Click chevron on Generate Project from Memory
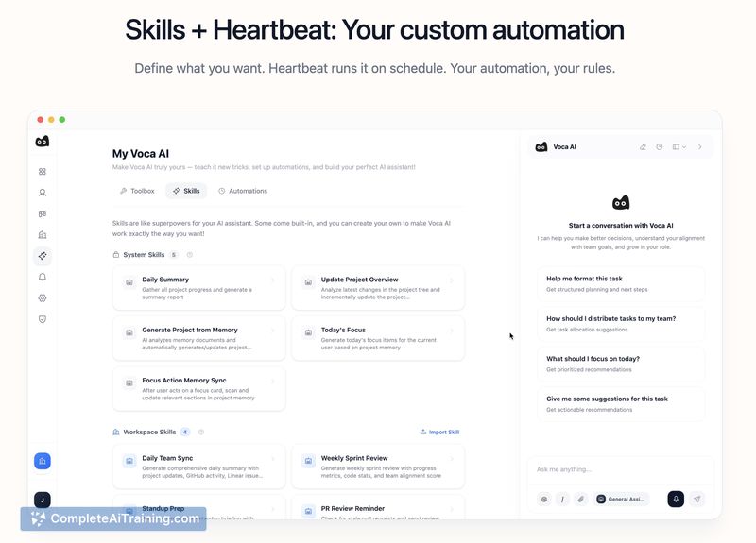Viewport: 756px width, 543px height. click(273, 331)
